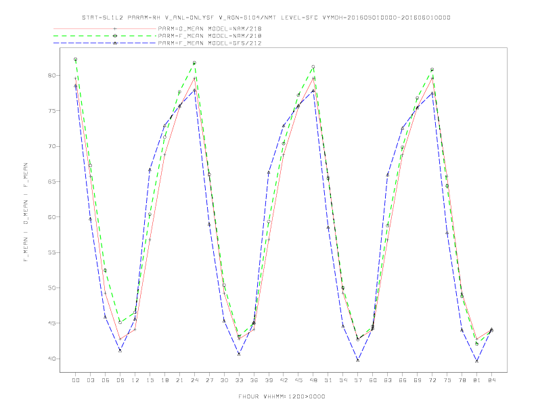
Task: Click y-axis tick label 50
Action: click(51, 288)
